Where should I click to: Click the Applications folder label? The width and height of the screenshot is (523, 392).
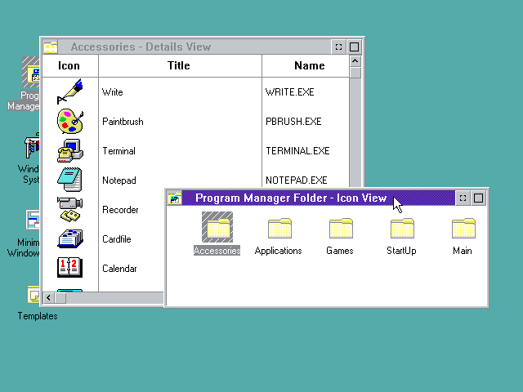click(x=278, y=251)
